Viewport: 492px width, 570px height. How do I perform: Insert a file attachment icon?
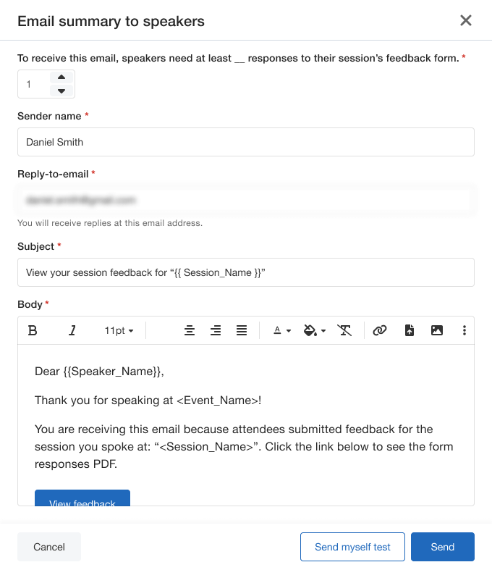coord(410,330)
